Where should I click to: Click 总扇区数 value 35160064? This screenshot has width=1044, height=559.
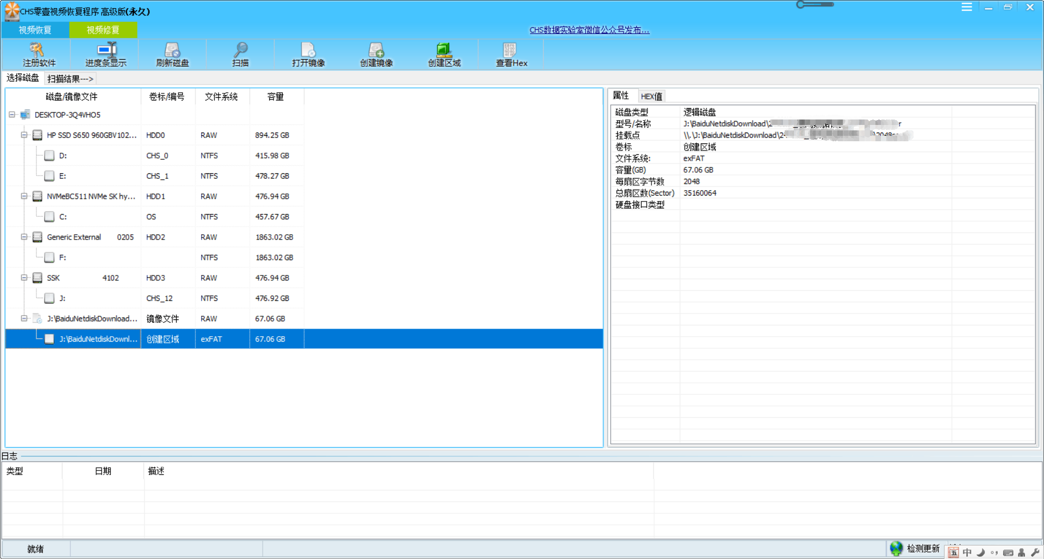tap(700, 193)
